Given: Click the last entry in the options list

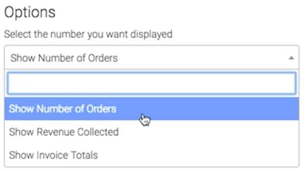Looking at the screenshot, I should (152, 155).
